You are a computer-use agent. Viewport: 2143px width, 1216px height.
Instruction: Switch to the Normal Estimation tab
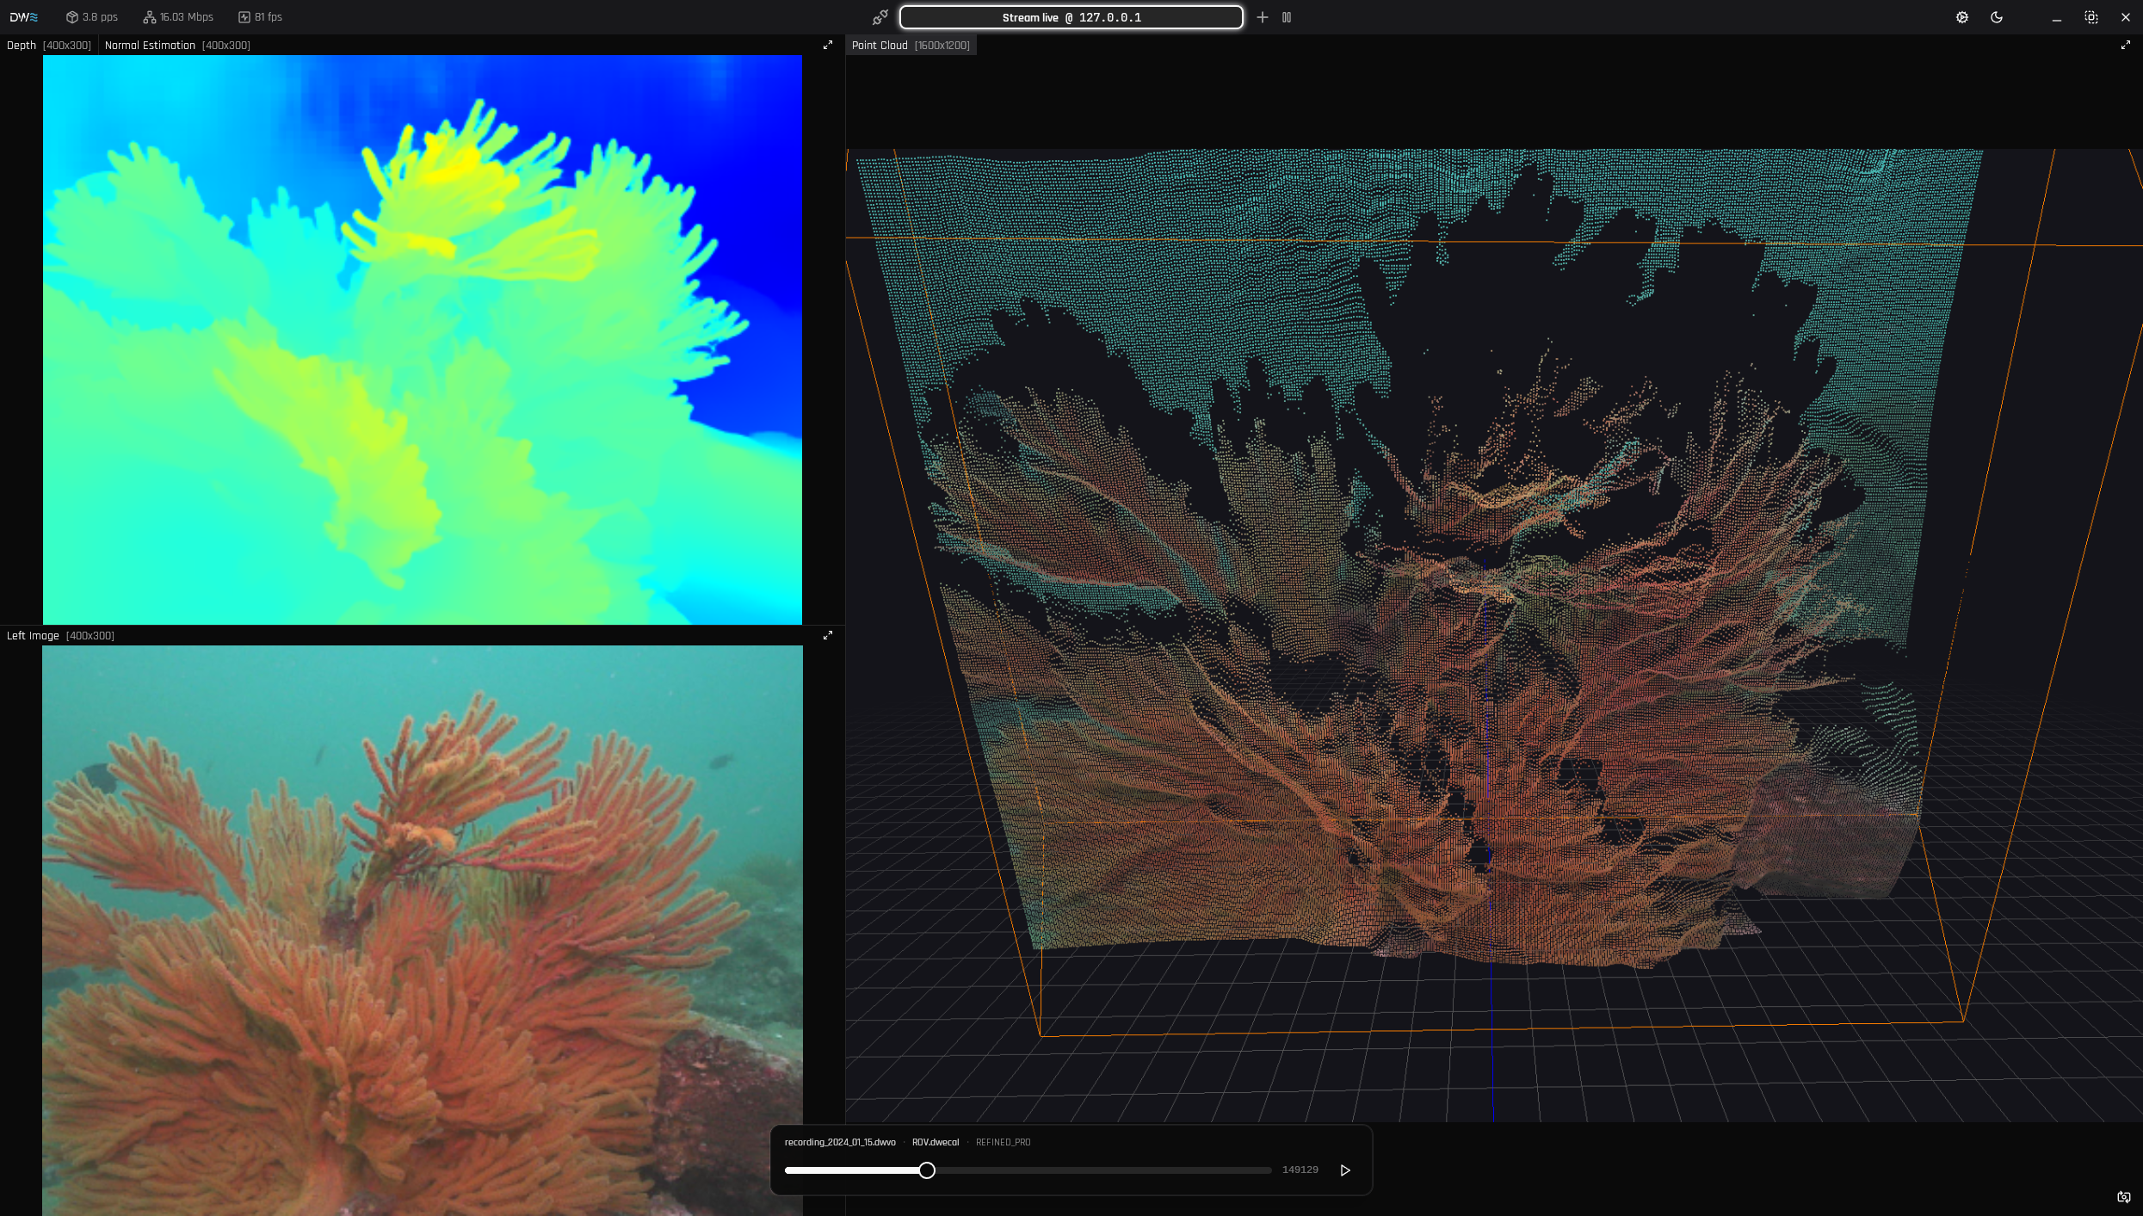[x=177, y=46]
